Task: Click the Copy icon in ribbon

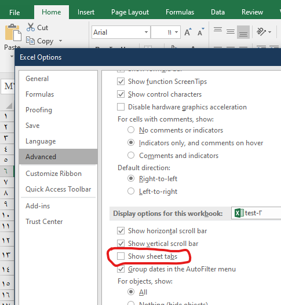Action: click(30, 41)
